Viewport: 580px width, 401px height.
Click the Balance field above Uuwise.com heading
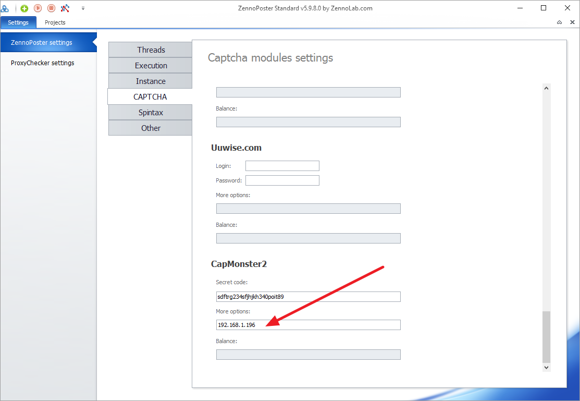click(x=308, y=122)
